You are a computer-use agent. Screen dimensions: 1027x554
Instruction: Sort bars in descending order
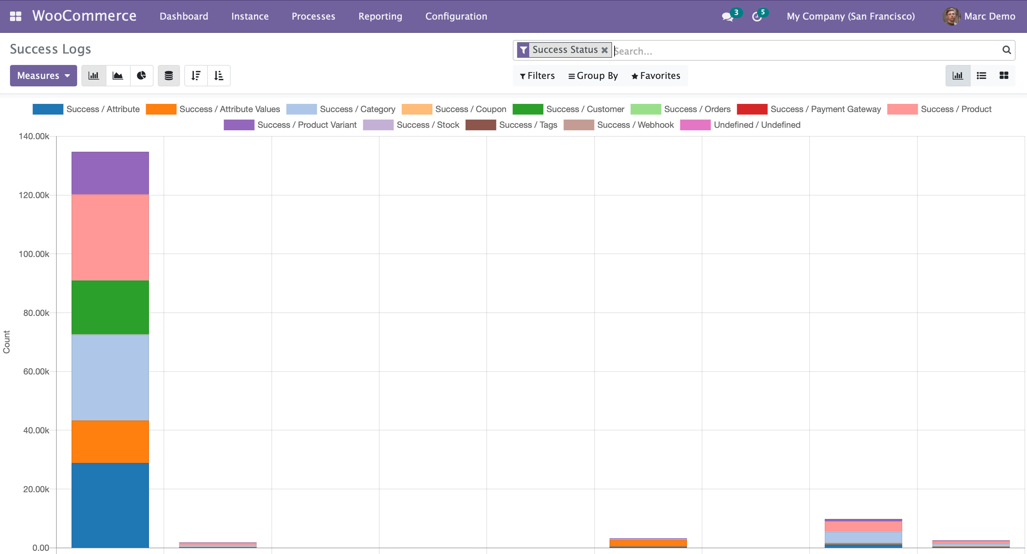[x=196, y=76]
